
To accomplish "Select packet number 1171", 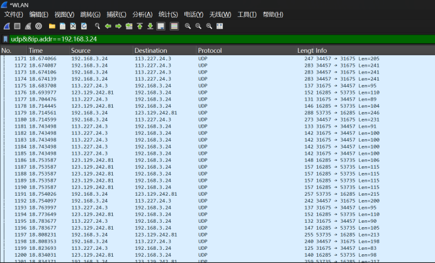I will pyautogui.click(x=218, y=59).
